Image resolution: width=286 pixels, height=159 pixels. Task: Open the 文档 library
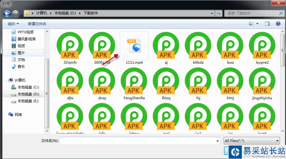click(x=21, y=60)
